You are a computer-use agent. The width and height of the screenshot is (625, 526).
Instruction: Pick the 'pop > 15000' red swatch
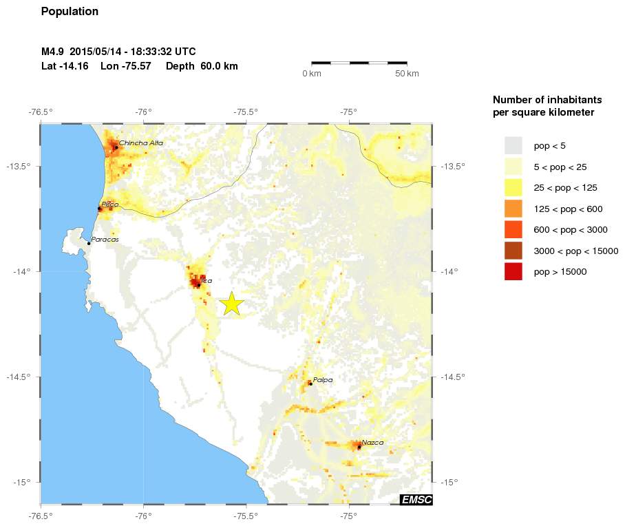click(513, 272)
